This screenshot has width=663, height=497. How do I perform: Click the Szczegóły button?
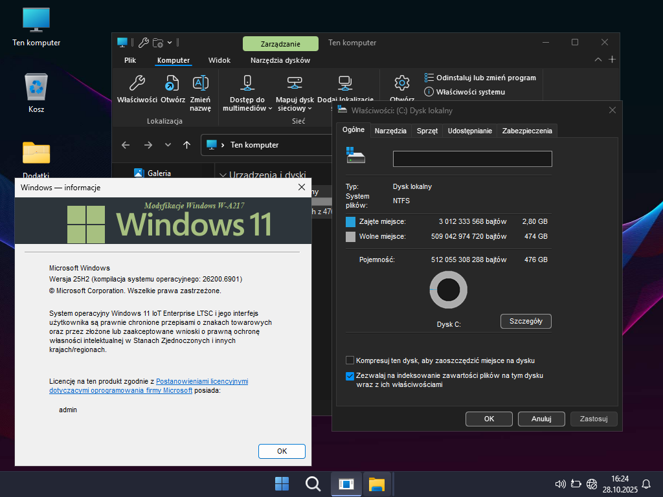point(526,321)
